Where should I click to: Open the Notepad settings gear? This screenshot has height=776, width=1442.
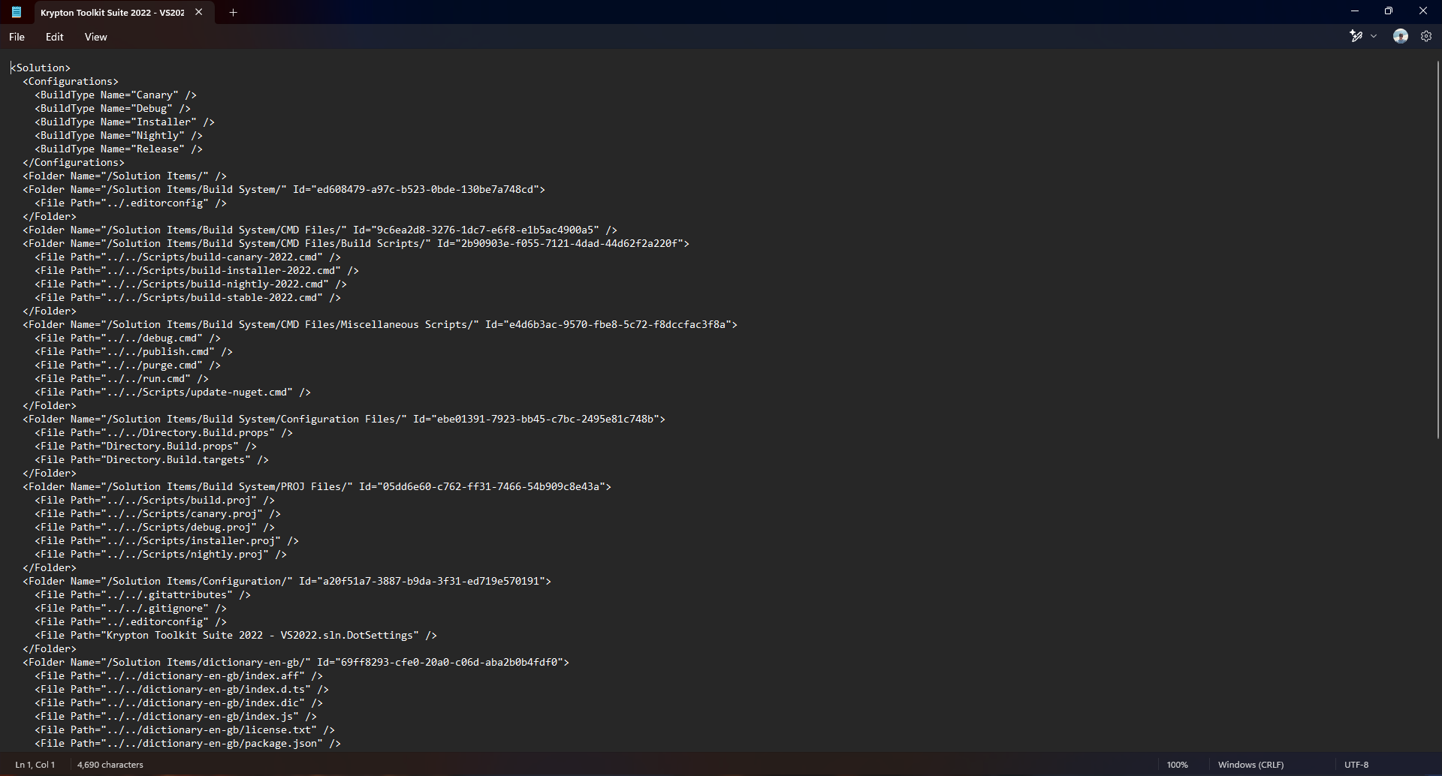coord(1426,36)
